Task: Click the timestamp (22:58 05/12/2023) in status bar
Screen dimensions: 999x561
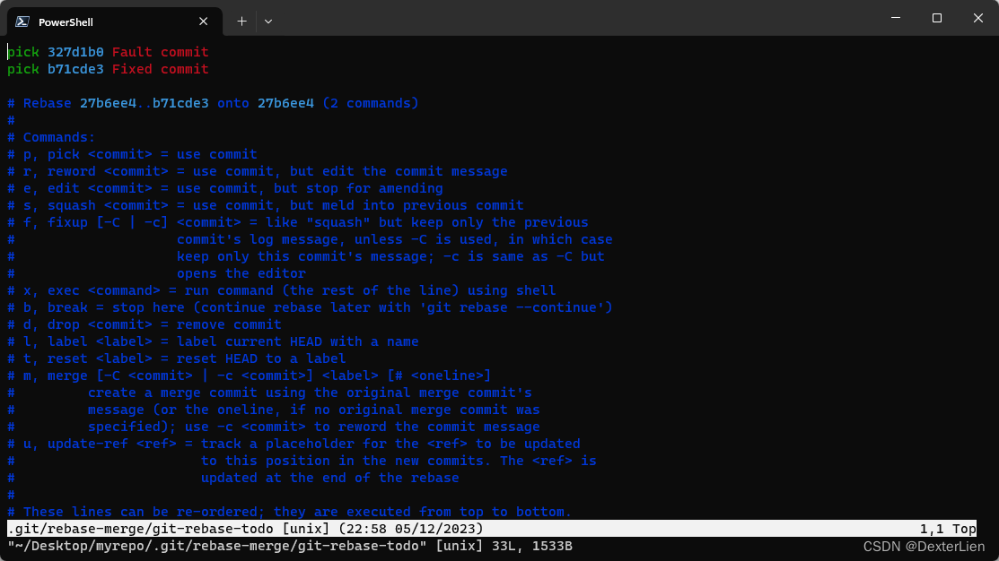Action: (x=411, y=529)
